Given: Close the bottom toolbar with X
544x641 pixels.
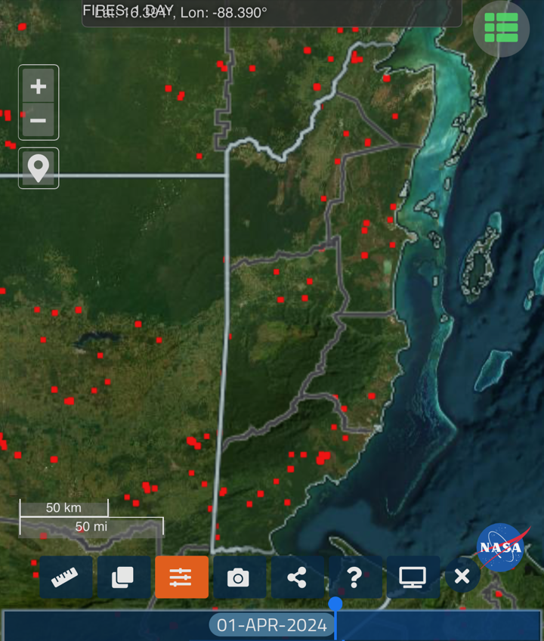Looking at the screenshot, I should pos(462,577).
